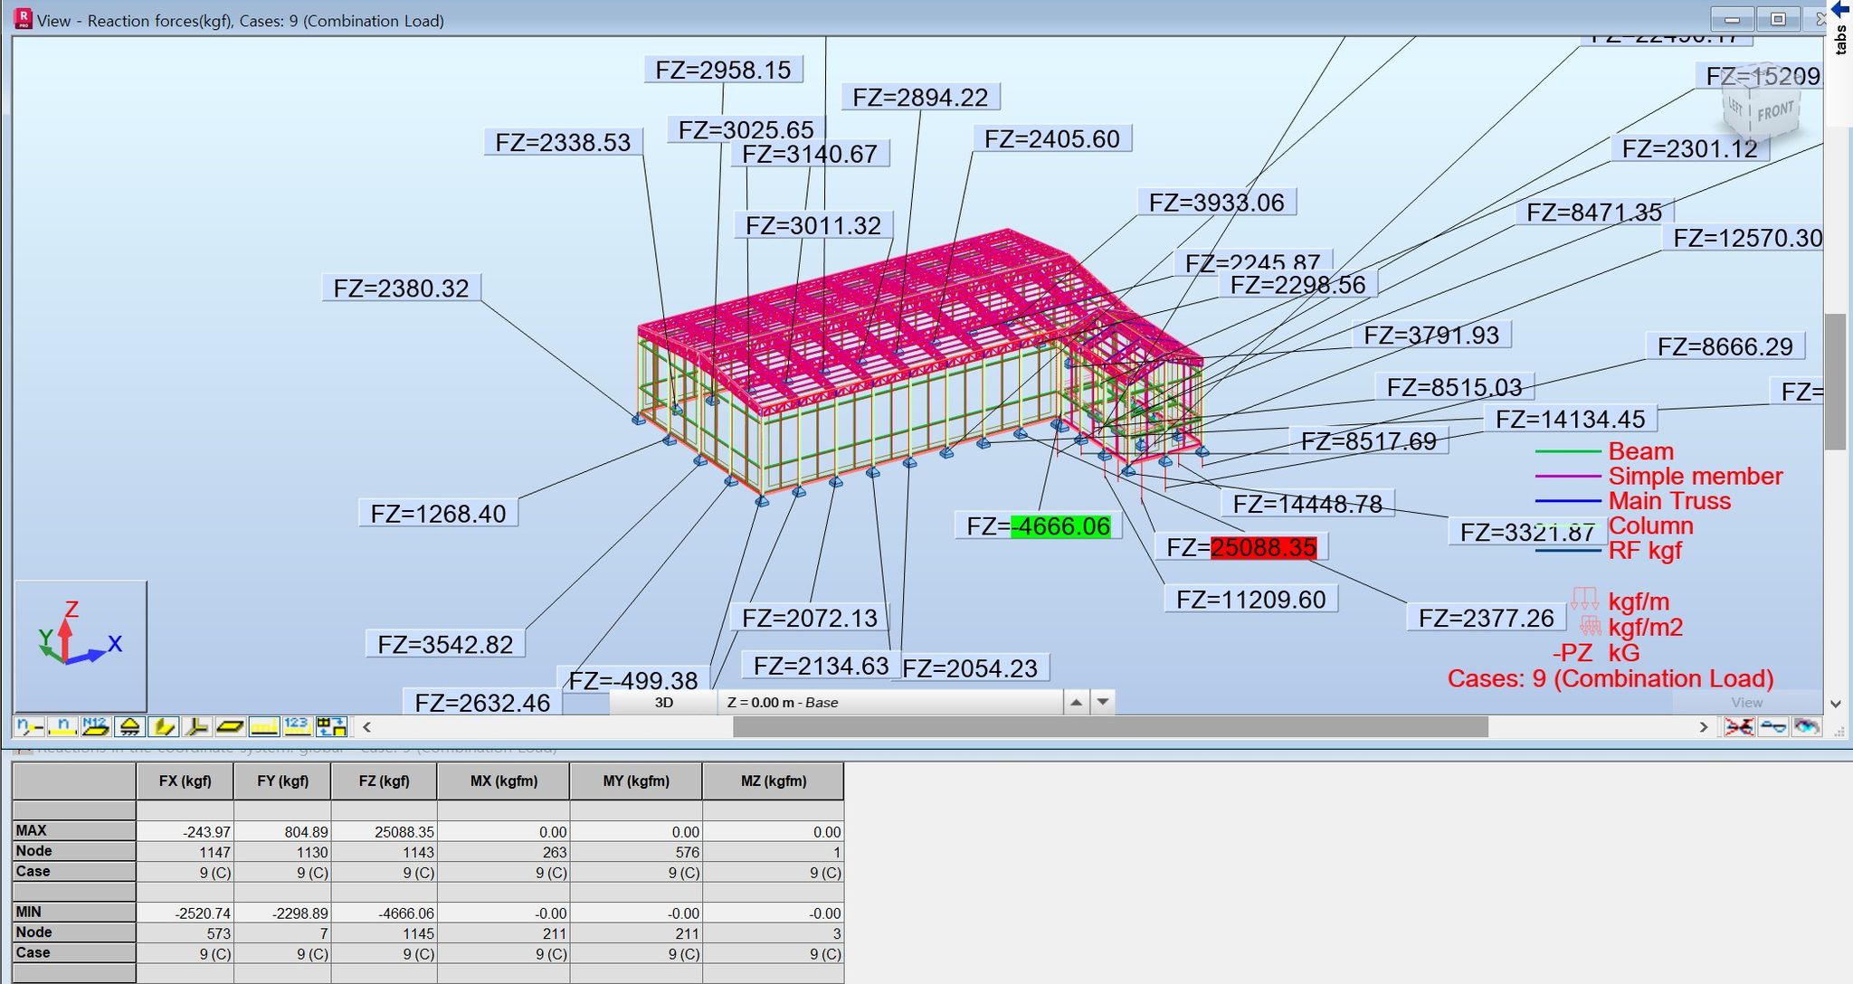Click the kgf/m2 load legend symbol
Screen dimensions: 1853x984
1590,626
